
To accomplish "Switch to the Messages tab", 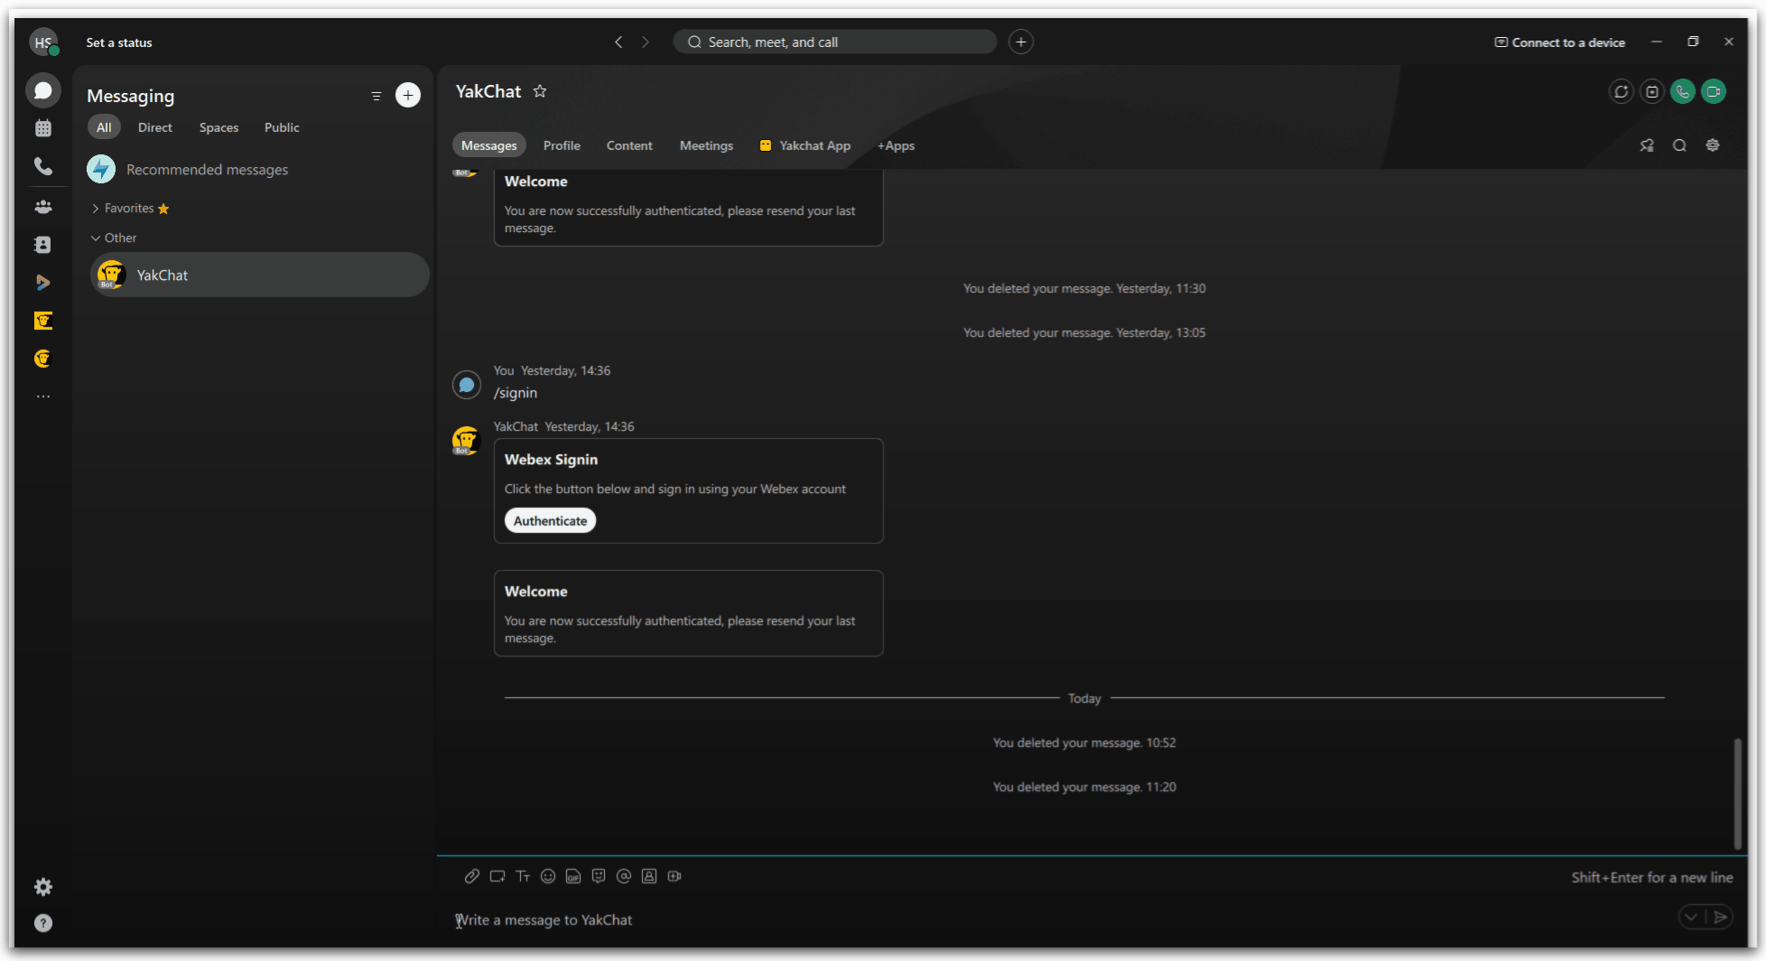I will point(488,145).
